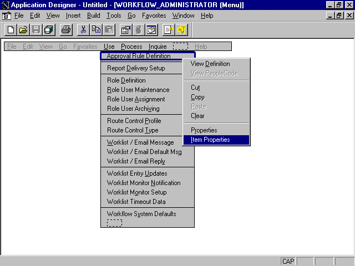The height and width of the screenshot is (266, 355).
Task: Click the Open folder toolbar icon
Action: tap(23, 29)
